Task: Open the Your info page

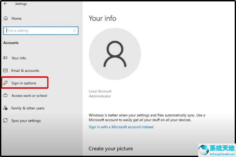Action: click(x=19, y=58)
